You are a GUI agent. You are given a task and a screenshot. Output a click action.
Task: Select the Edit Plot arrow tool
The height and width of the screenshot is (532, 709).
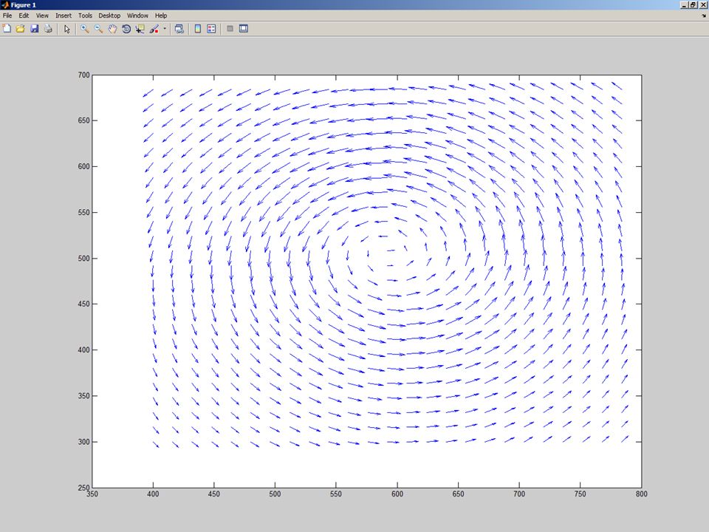pyautogui.click(x=67, y=29)
